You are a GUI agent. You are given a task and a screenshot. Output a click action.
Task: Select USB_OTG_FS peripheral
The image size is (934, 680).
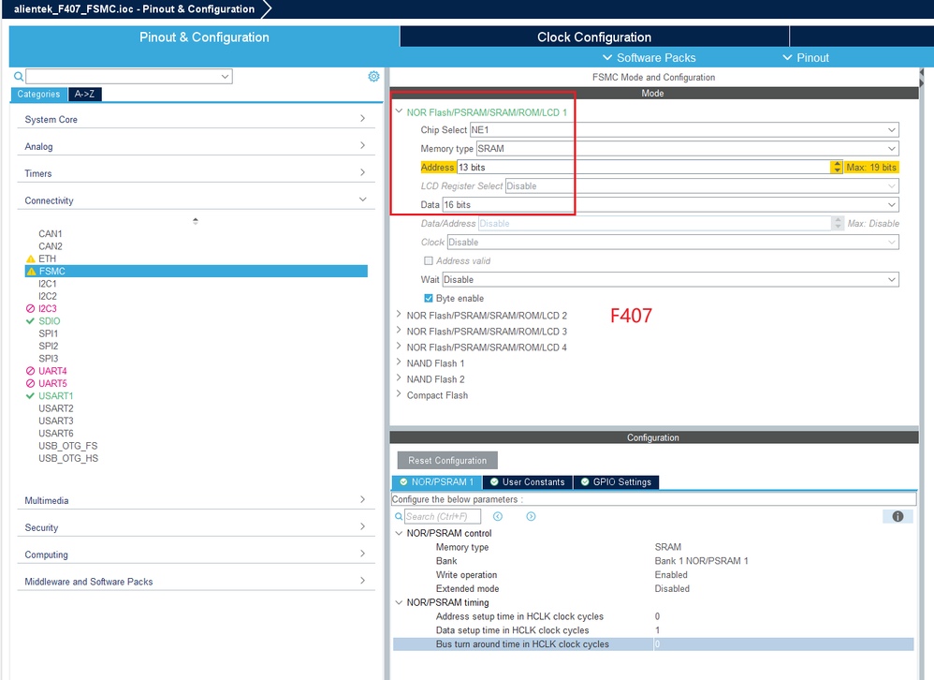click(x=68, y=446)
